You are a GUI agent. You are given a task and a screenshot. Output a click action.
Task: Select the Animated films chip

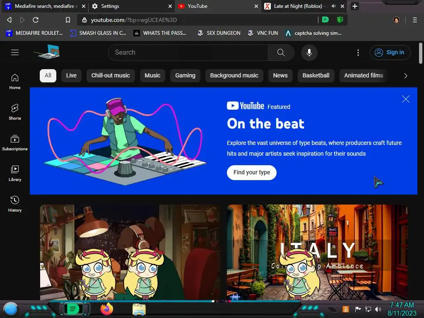364,75
